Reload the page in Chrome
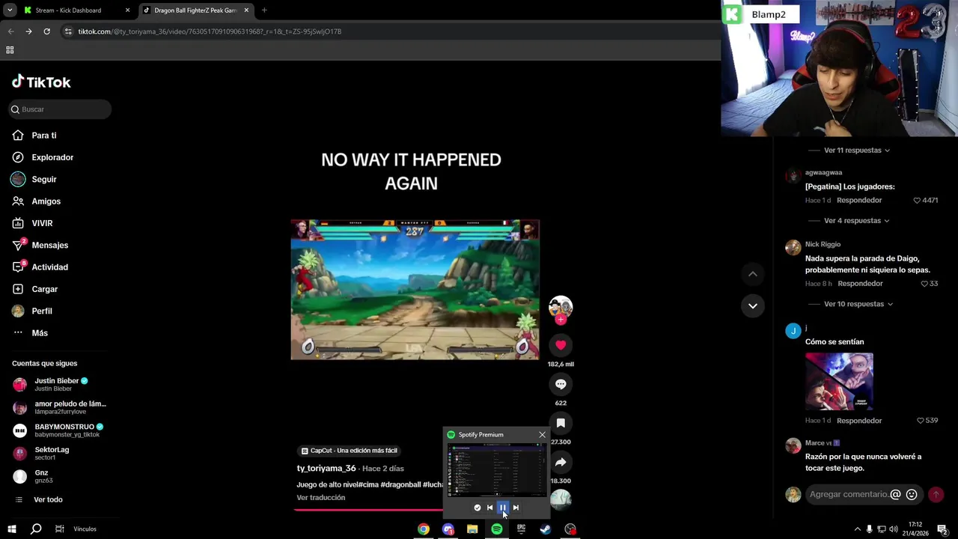The image size is (958, 539). point(46,31)
